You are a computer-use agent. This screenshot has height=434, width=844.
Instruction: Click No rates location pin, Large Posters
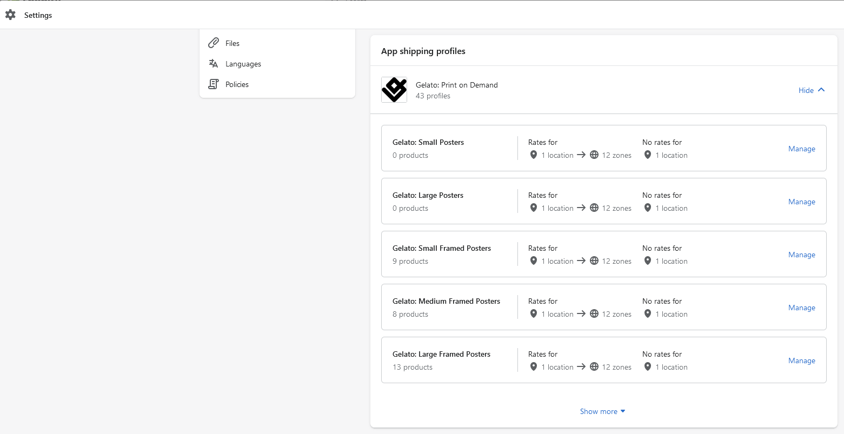click(x=648, y=208)
